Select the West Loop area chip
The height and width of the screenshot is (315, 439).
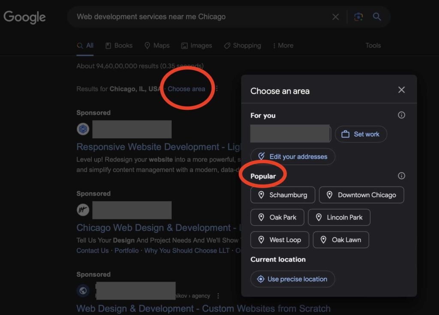[x=280, y=240]
